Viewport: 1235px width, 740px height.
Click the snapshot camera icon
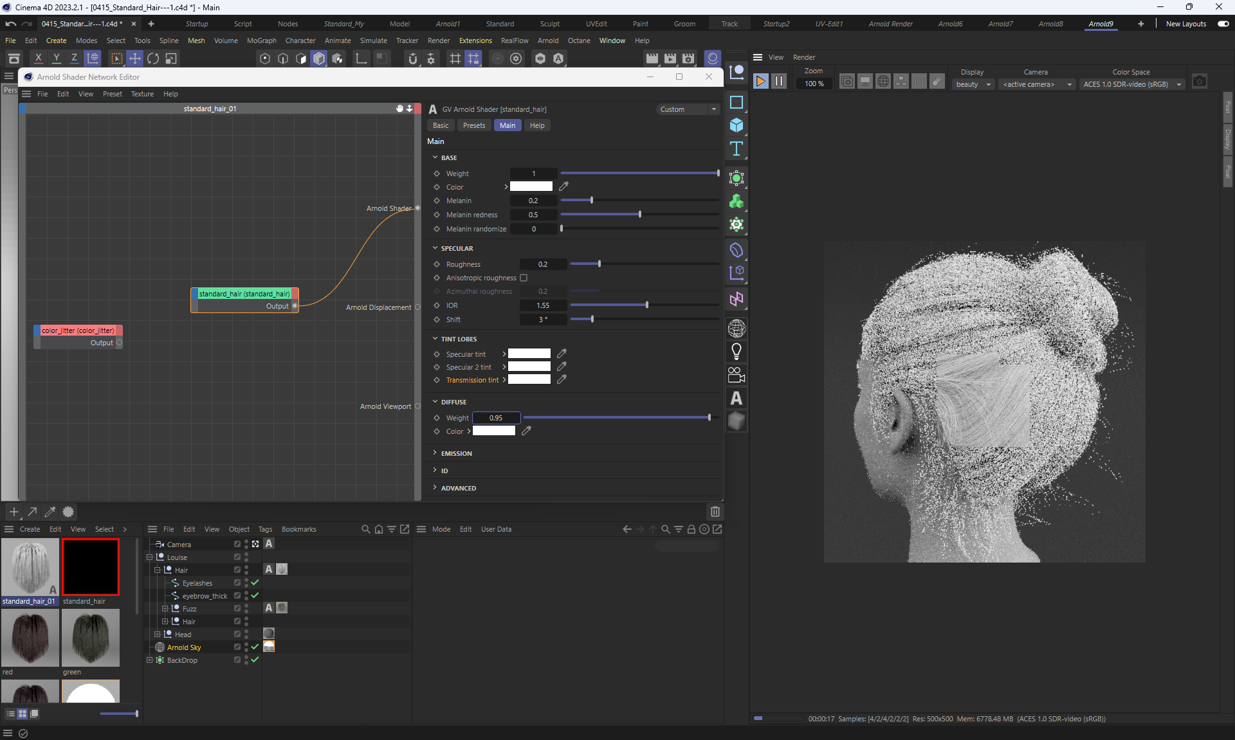1199,82
